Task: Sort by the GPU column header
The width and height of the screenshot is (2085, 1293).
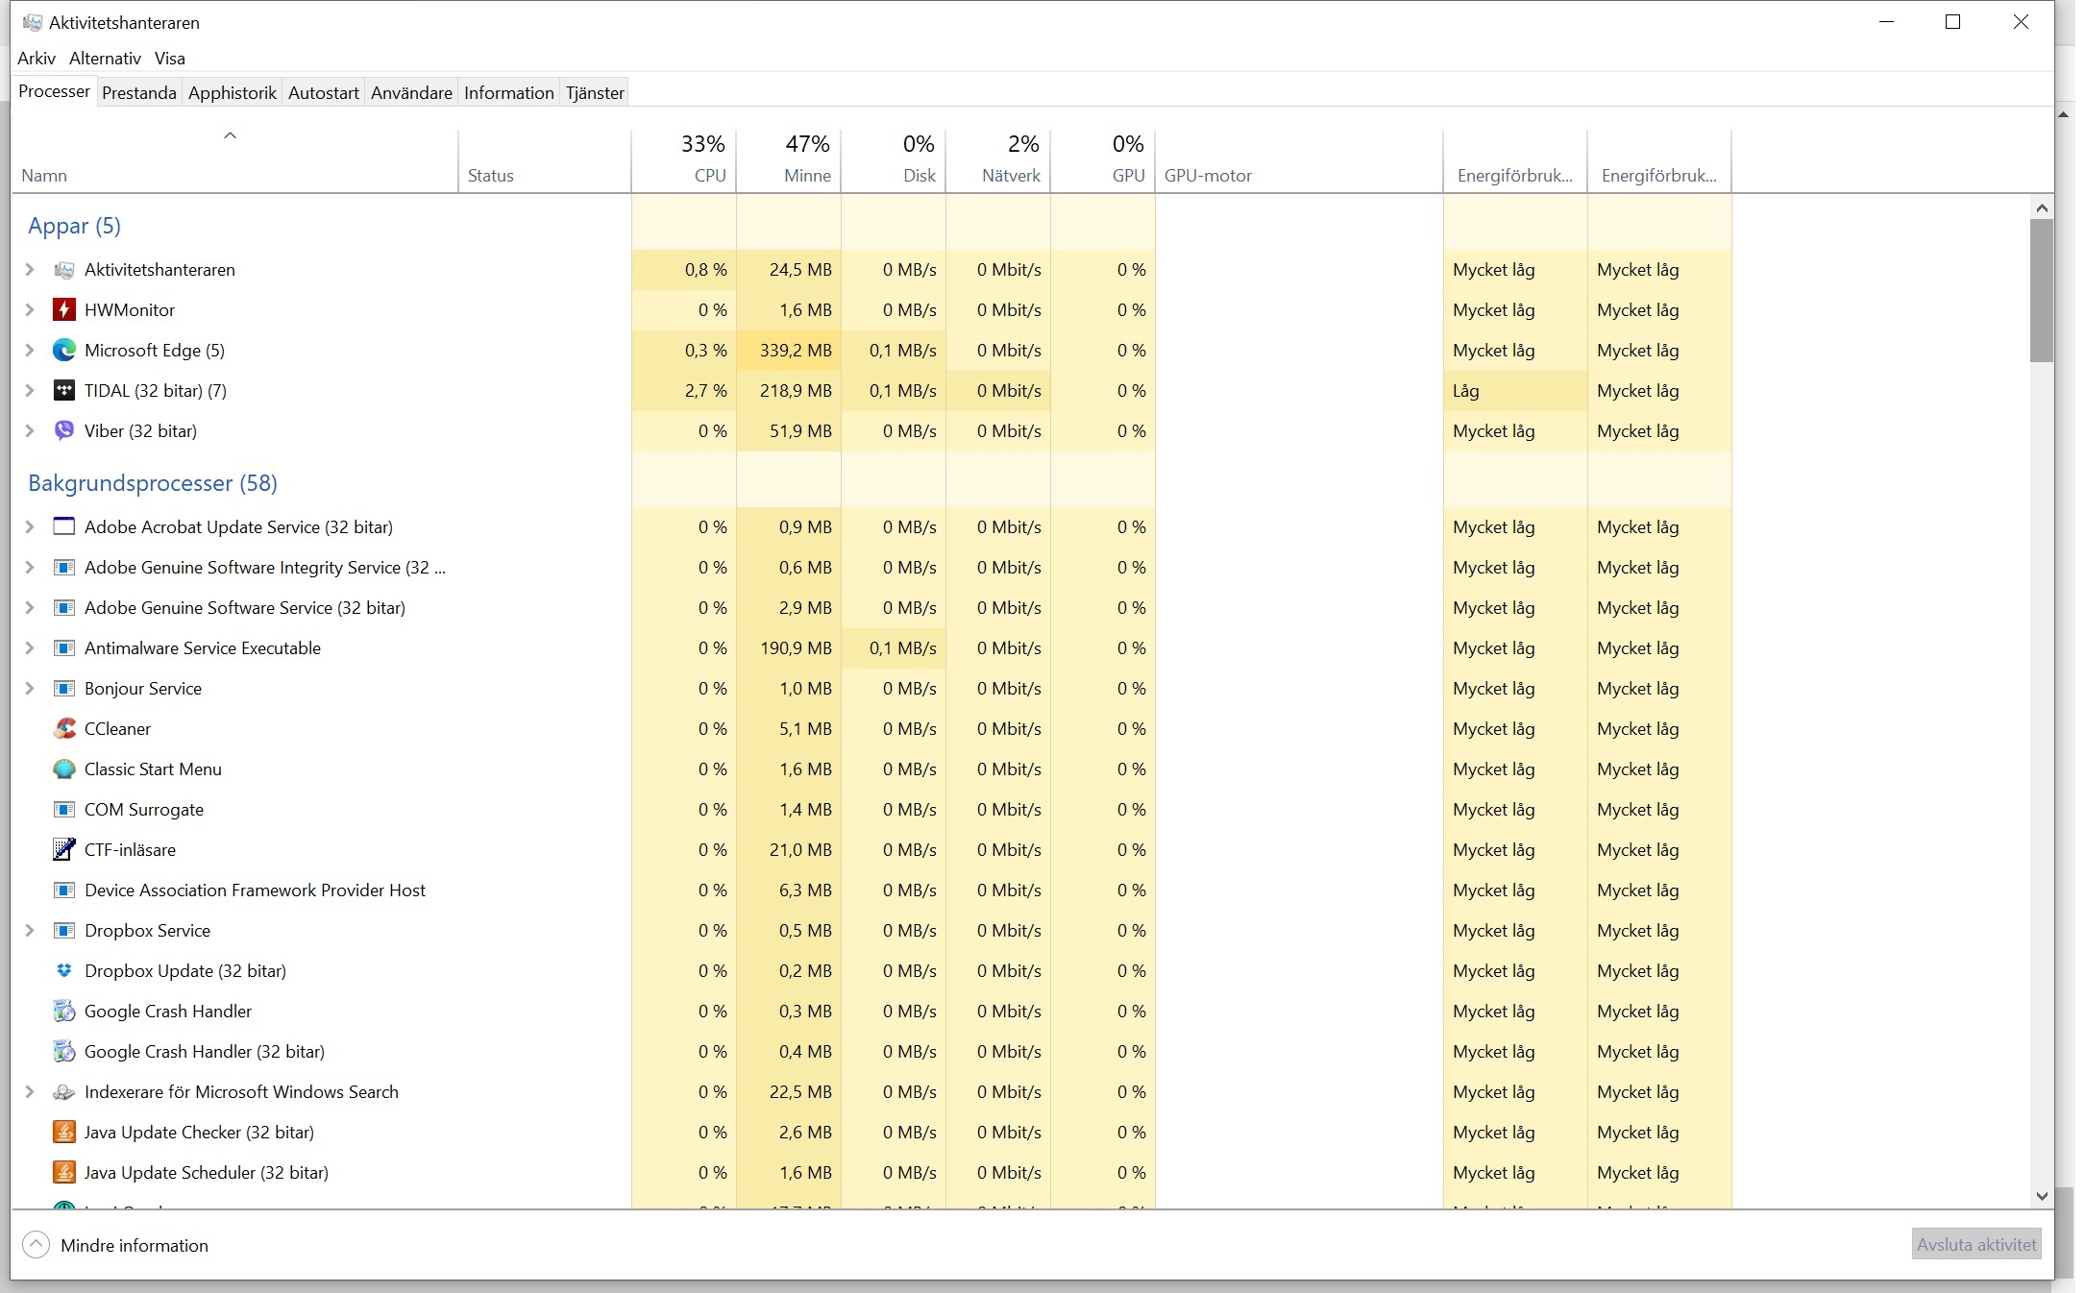Action: (1103, 160)
